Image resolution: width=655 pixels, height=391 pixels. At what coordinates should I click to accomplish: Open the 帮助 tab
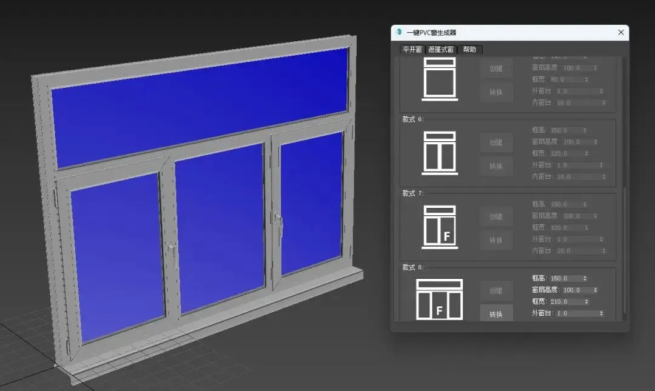click(469, 49)
